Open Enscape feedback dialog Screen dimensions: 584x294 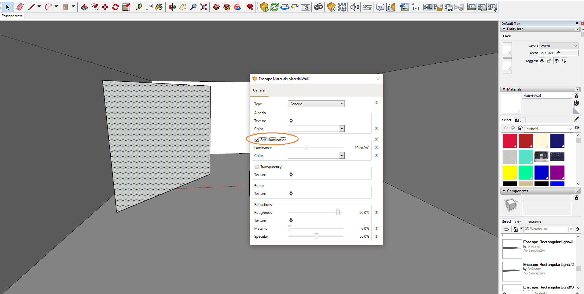(380, 7)
